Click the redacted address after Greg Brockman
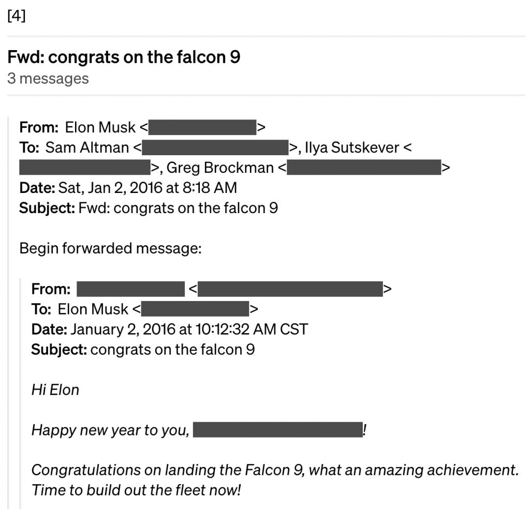Viewport: 530px width, 509px height. (x=364, y=168)
